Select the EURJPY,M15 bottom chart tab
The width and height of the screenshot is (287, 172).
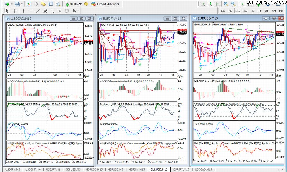181,169
